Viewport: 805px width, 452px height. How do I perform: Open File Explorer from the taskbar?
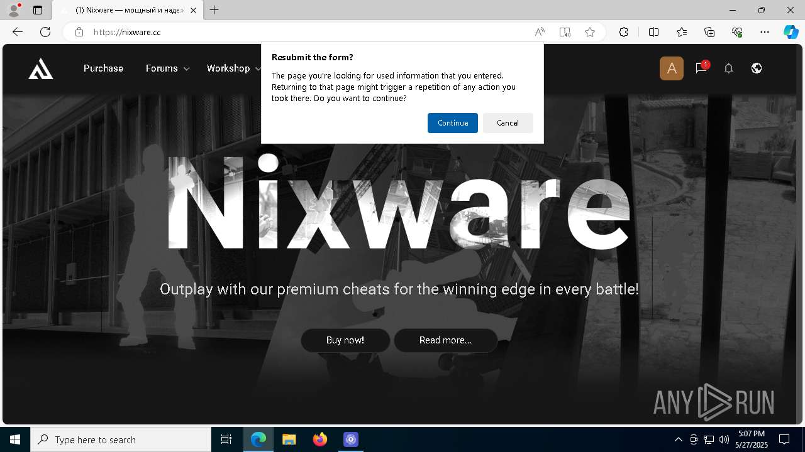[289, 439]
